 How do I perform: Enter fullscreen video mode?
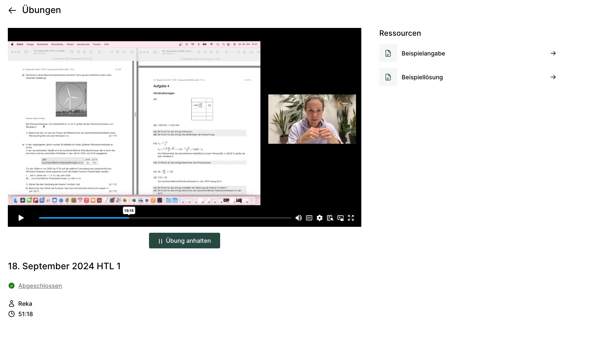click(351, 218)
